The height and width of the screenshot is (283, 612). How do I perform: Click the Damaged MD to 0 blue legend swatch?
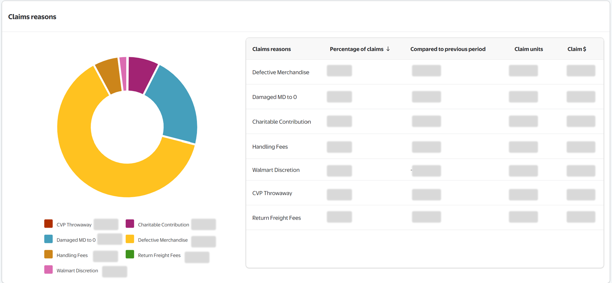[x=49, y=239]
